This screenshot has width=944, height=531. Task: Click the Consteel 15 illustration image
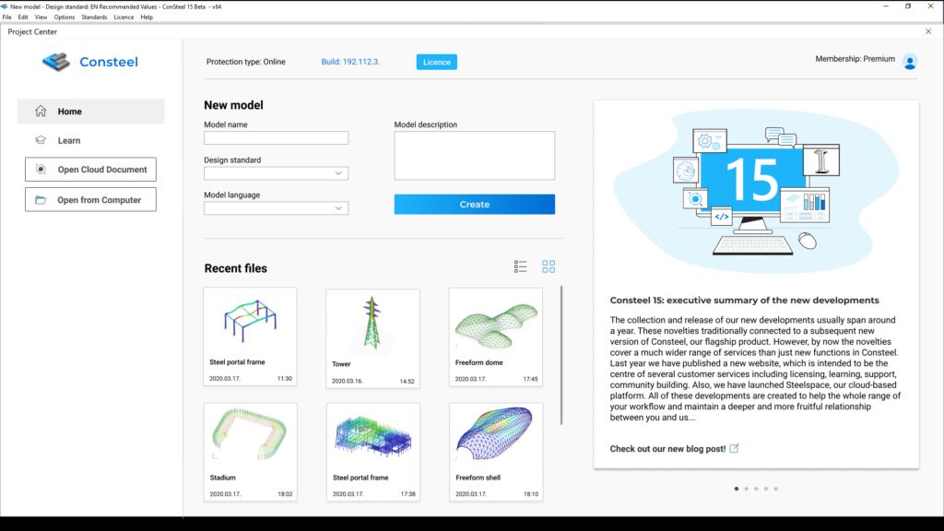tap(756, 192)
